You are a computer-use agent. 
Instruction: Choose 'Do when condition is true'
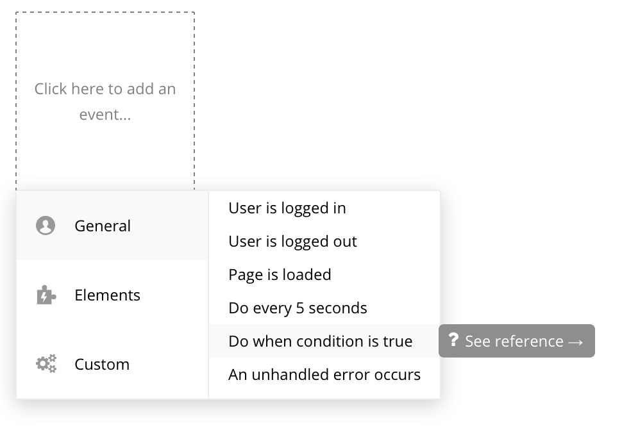(x=320, y=342)
